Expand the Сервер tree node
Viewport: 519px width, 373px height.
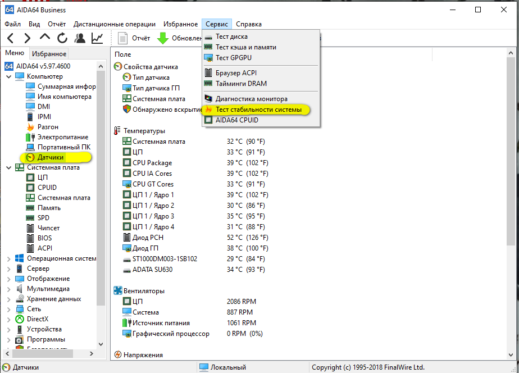coord(8,269)
